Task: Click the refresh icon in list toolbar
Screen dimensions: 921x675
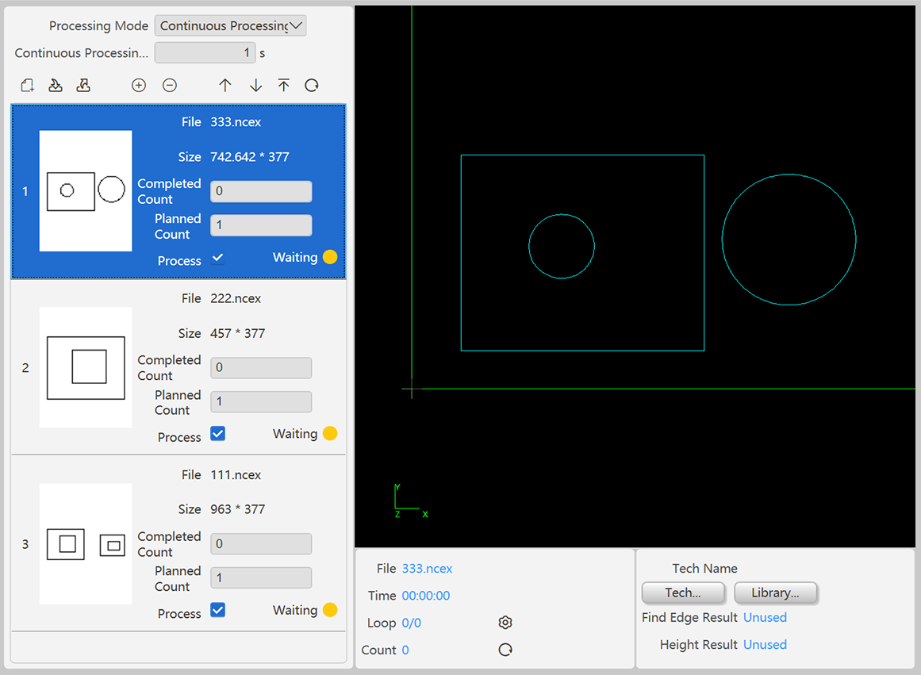Action: point(312,86)
